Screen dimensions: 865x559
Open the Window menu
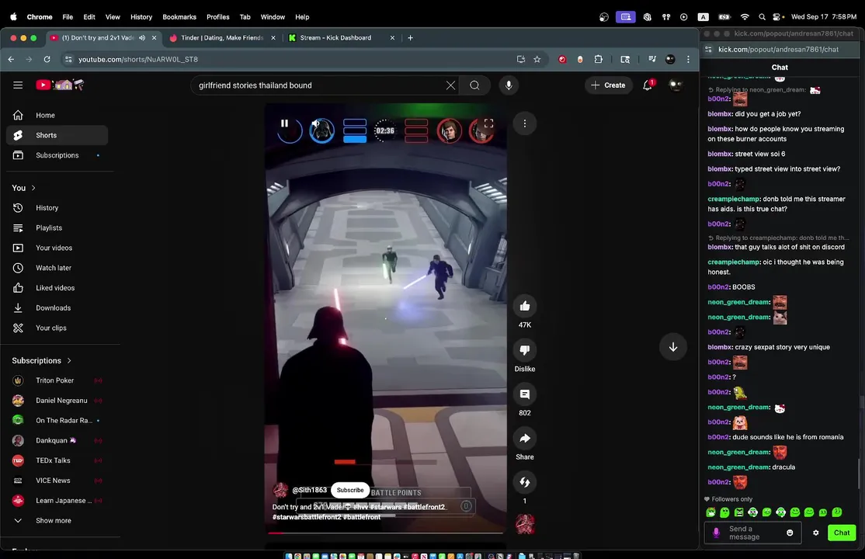pyautogui.click(x=273, y=17)
